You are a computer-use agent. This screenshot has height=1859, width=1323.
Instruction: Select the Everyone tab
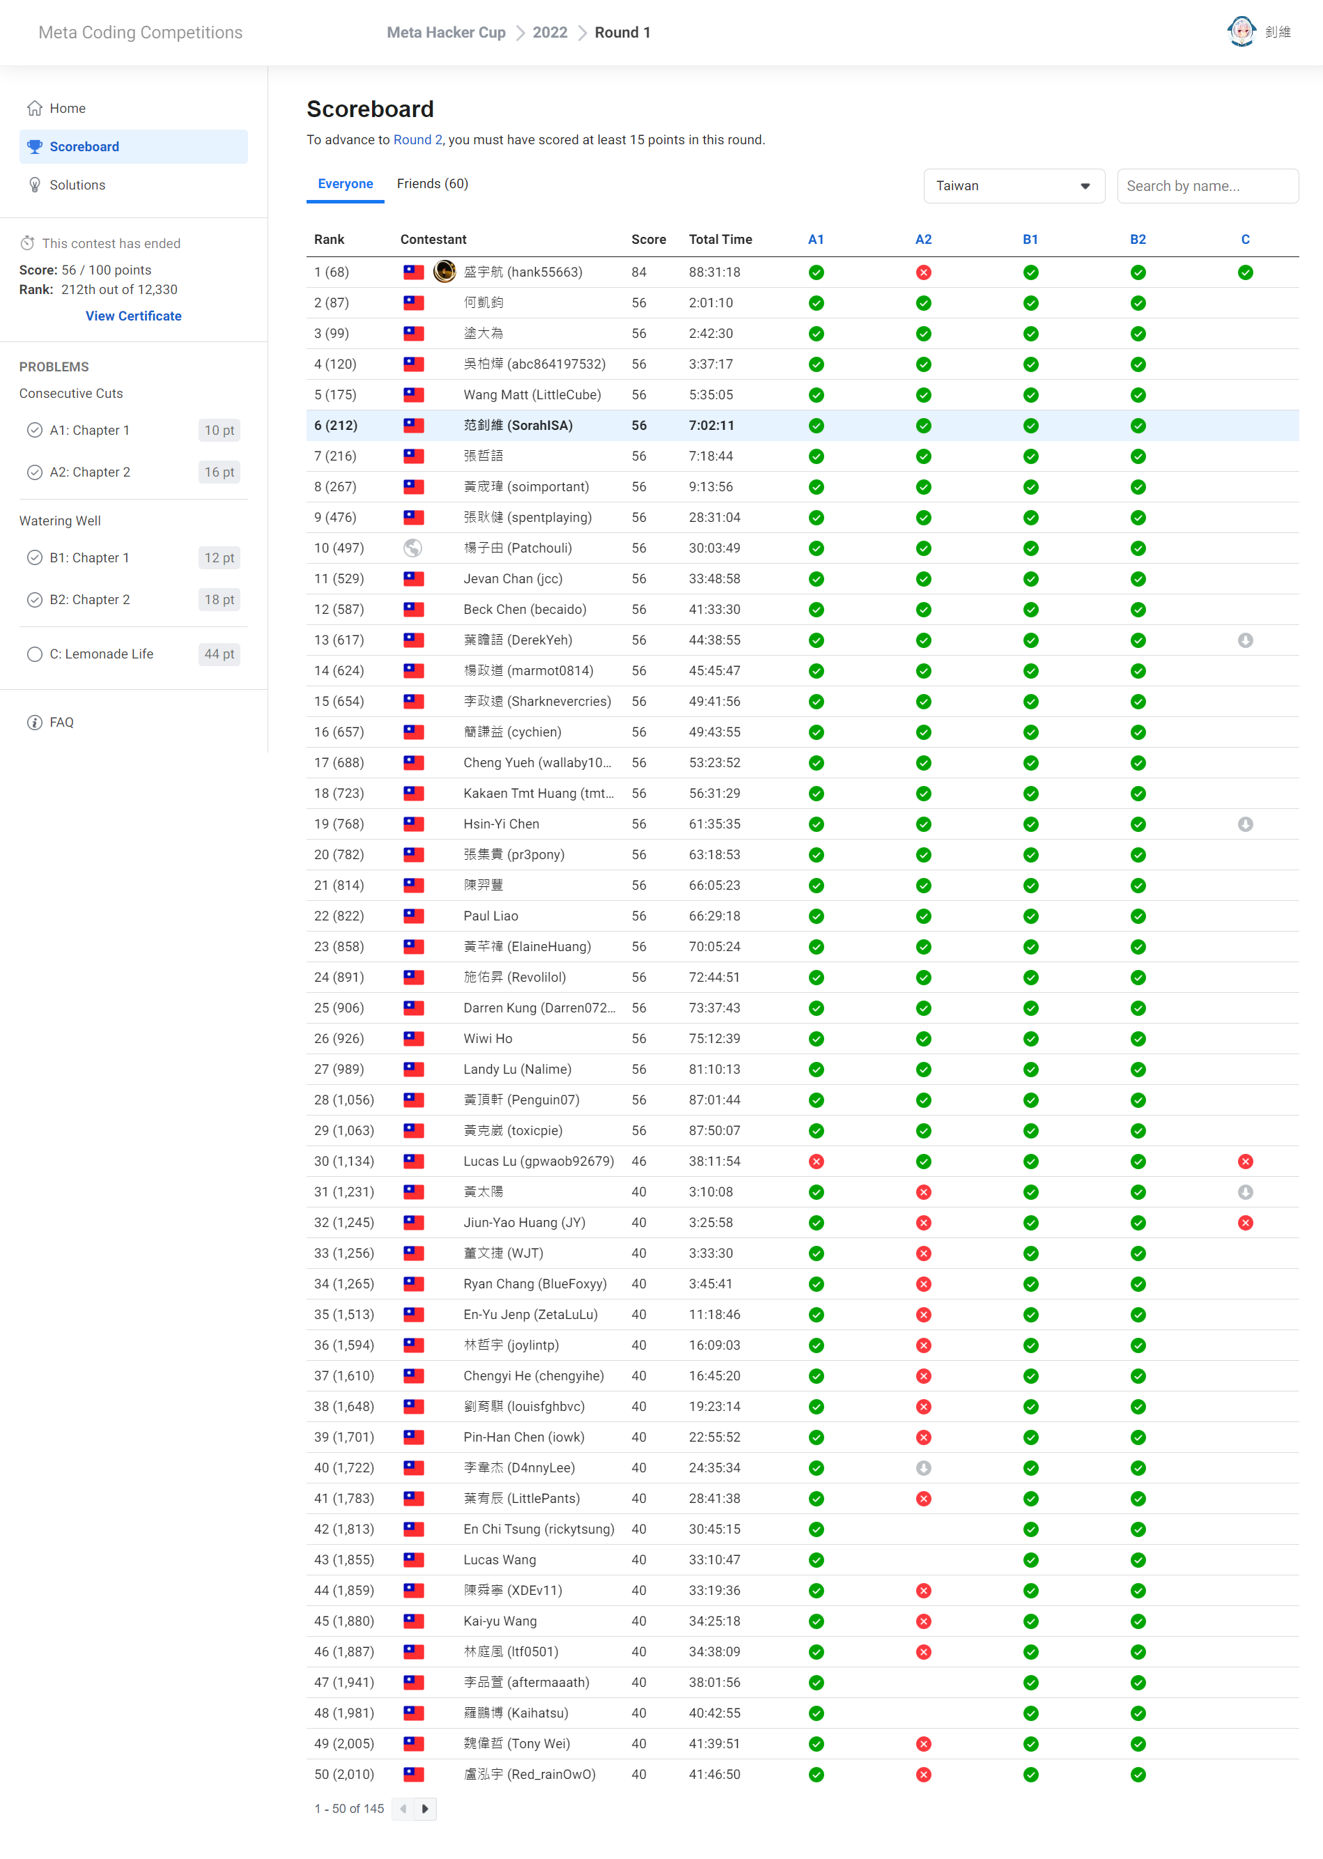coord(346,184)
